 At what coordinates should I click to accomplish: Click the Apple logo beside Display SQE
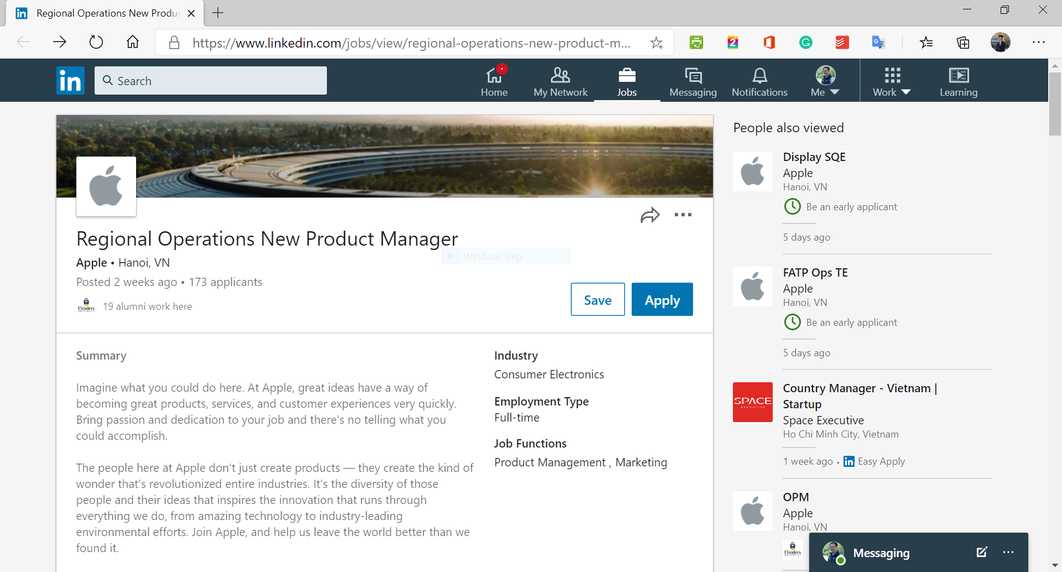coord(753,171)
